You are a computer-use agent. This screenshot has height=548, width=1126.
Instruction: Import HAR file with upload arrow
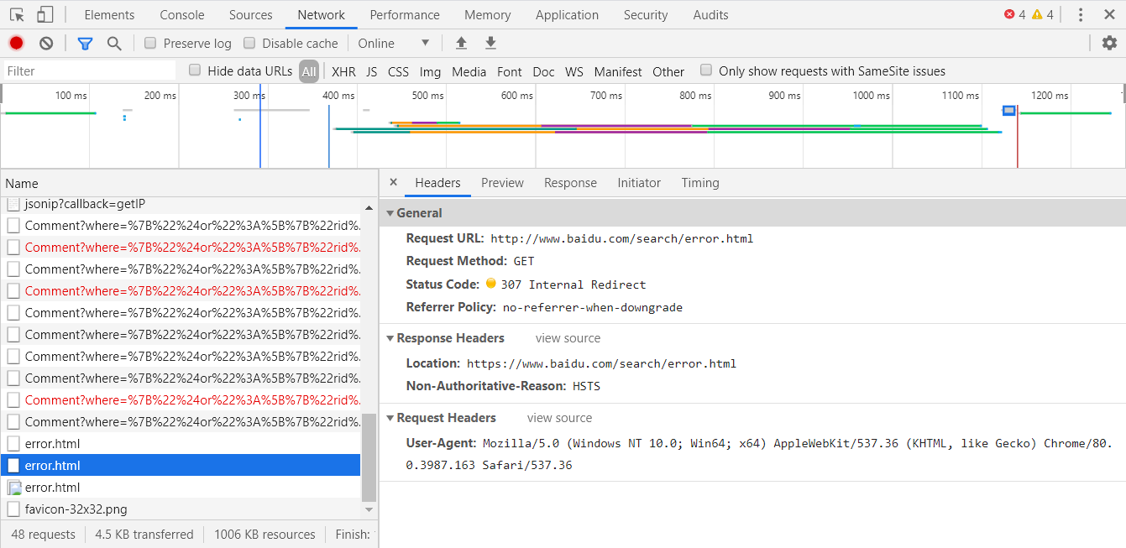click(x=461, y=43)
